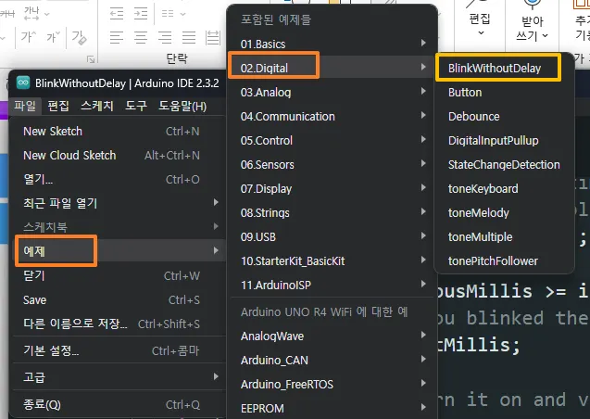Viewport: 590px width, 419px height.
Task: Decrease font size in Word ribbon
Action: pos(53,37)
